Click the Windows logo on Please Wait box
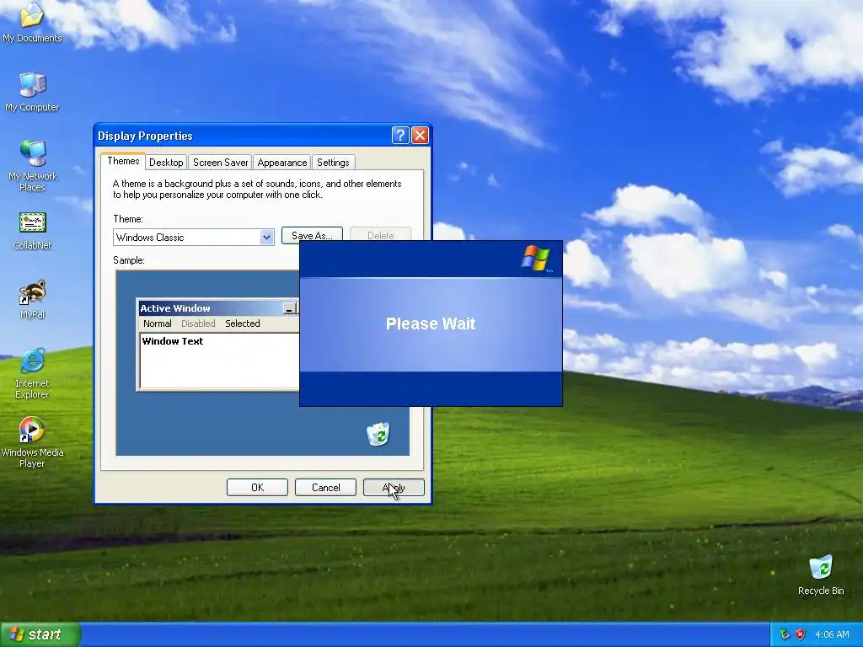863x647 pixels. click(x=535, y=259)
